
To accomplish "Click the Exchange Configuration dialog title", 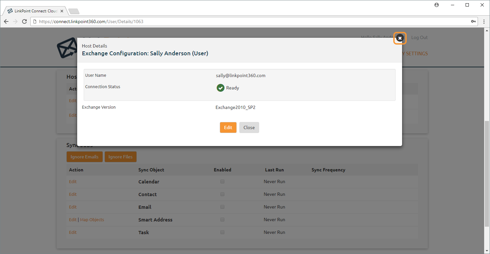I will pos(145,53).
